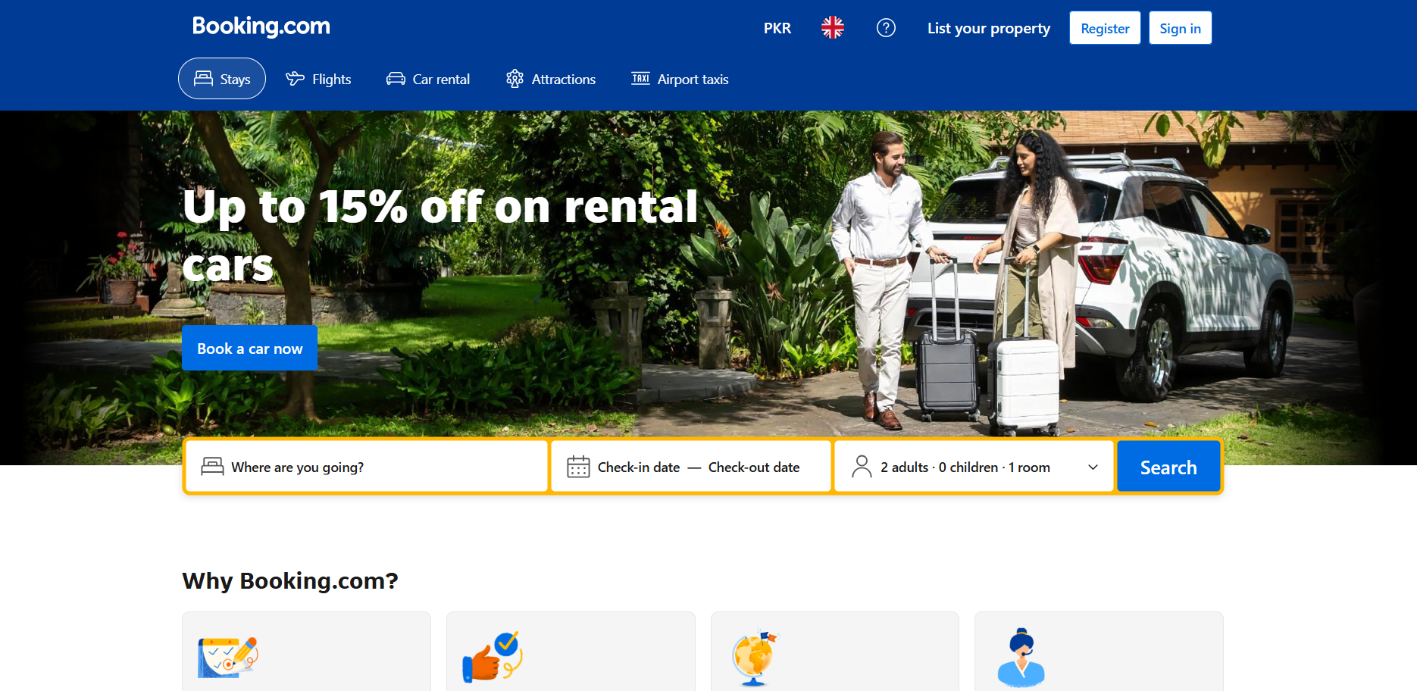Click the thumbs-up checkmark illustration
This screenshot has width=1417, height=691.
493,656
